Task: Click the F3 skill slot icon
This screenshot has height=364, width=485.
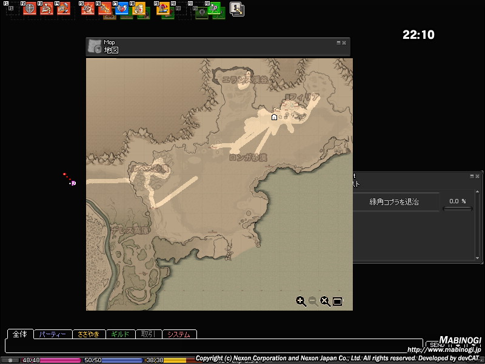Action: (46, 8)
